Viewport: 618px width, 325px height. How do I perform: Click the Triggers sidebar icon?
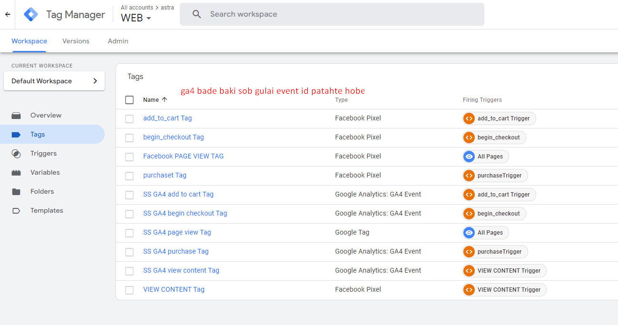tap(16, 154)
